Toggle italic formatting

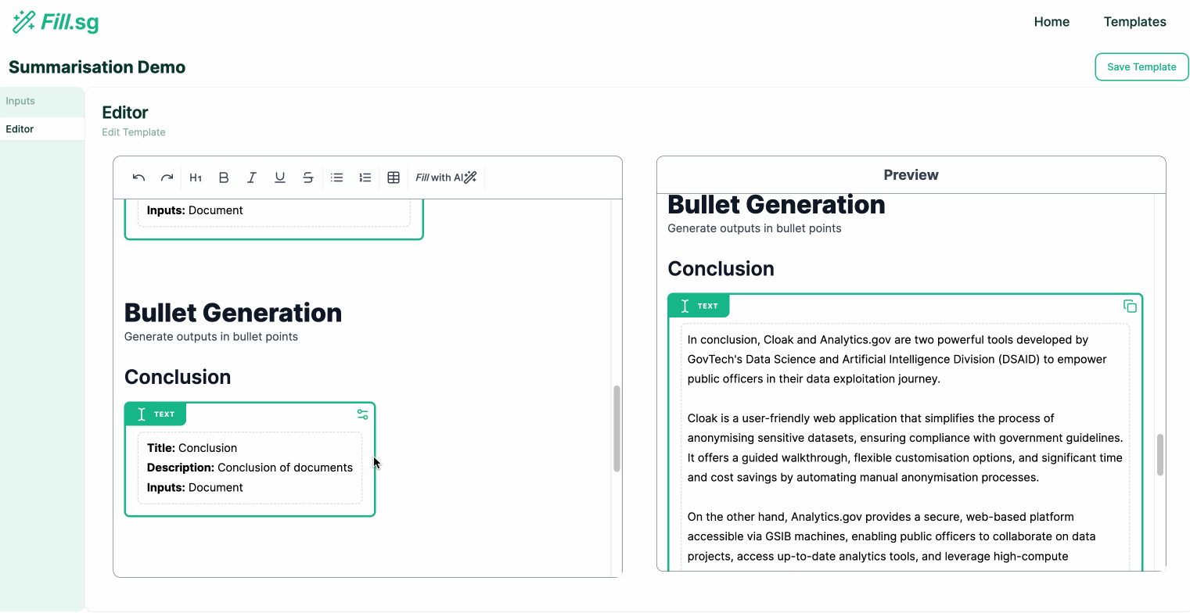[252, 177]
